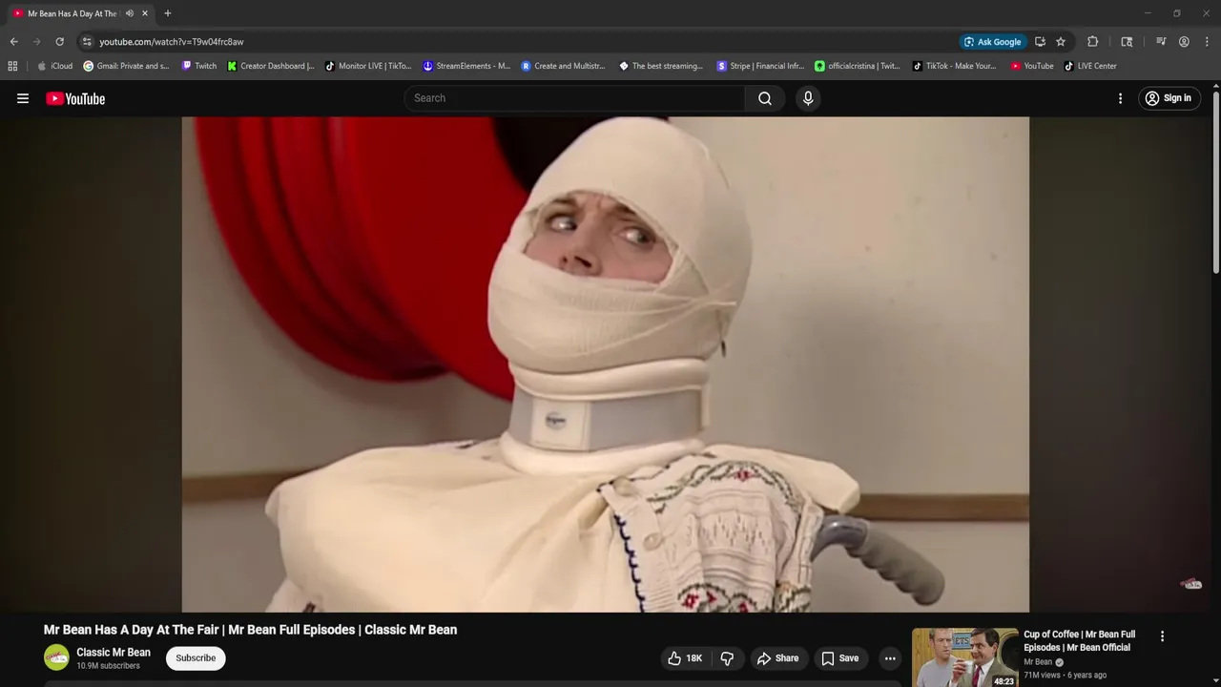Image resolution: width=1221 pixels, height=687 pixels.
Task: Open officialcristina Twitch bookmark
Action: pos(858,66)
